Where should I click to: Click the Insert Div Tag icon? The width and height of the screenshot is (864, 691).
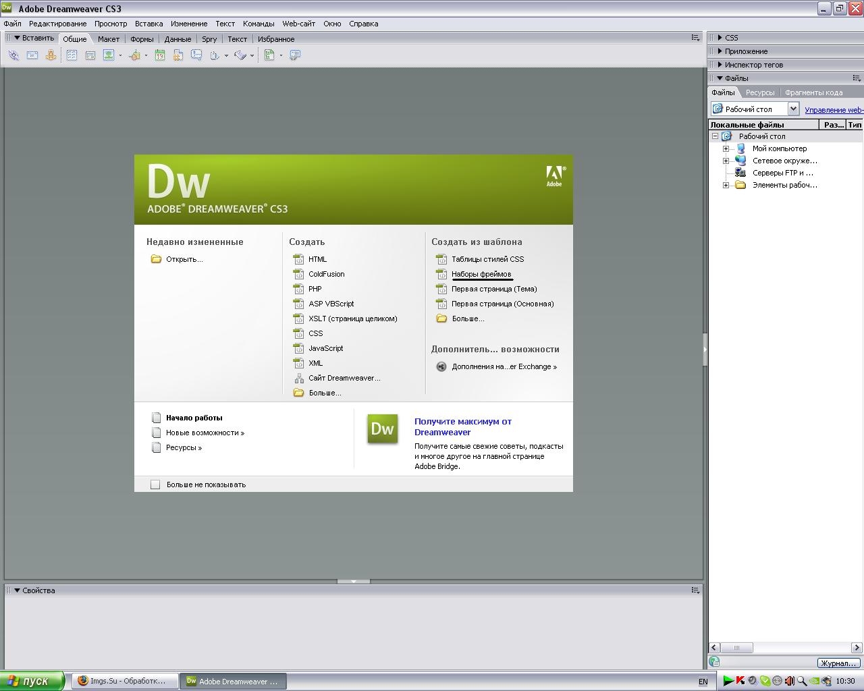(x=90, y=55)
